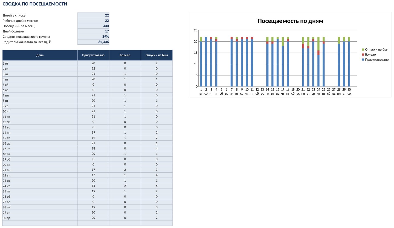Click the "Родительская плата за месяц, ₽" label
The width and height of the screenshot is (394, 228).
click(27, 42)
